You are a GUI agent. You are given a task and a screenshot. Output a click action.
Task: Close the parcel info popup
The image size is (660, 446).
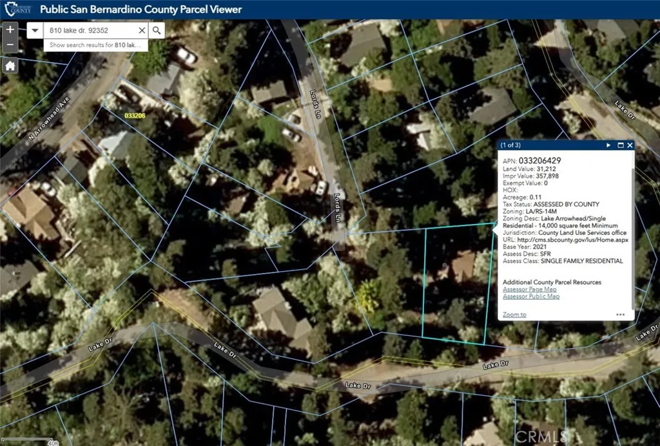pos(630,145)
